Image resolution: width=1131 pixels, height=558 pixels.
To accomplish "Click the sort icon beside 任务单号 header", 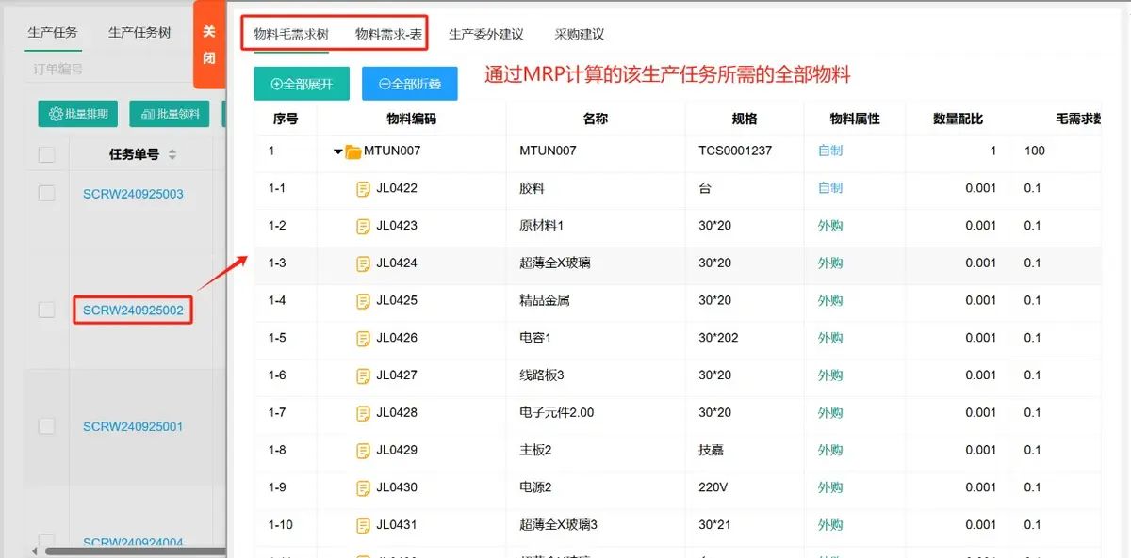I will (172, 155).
